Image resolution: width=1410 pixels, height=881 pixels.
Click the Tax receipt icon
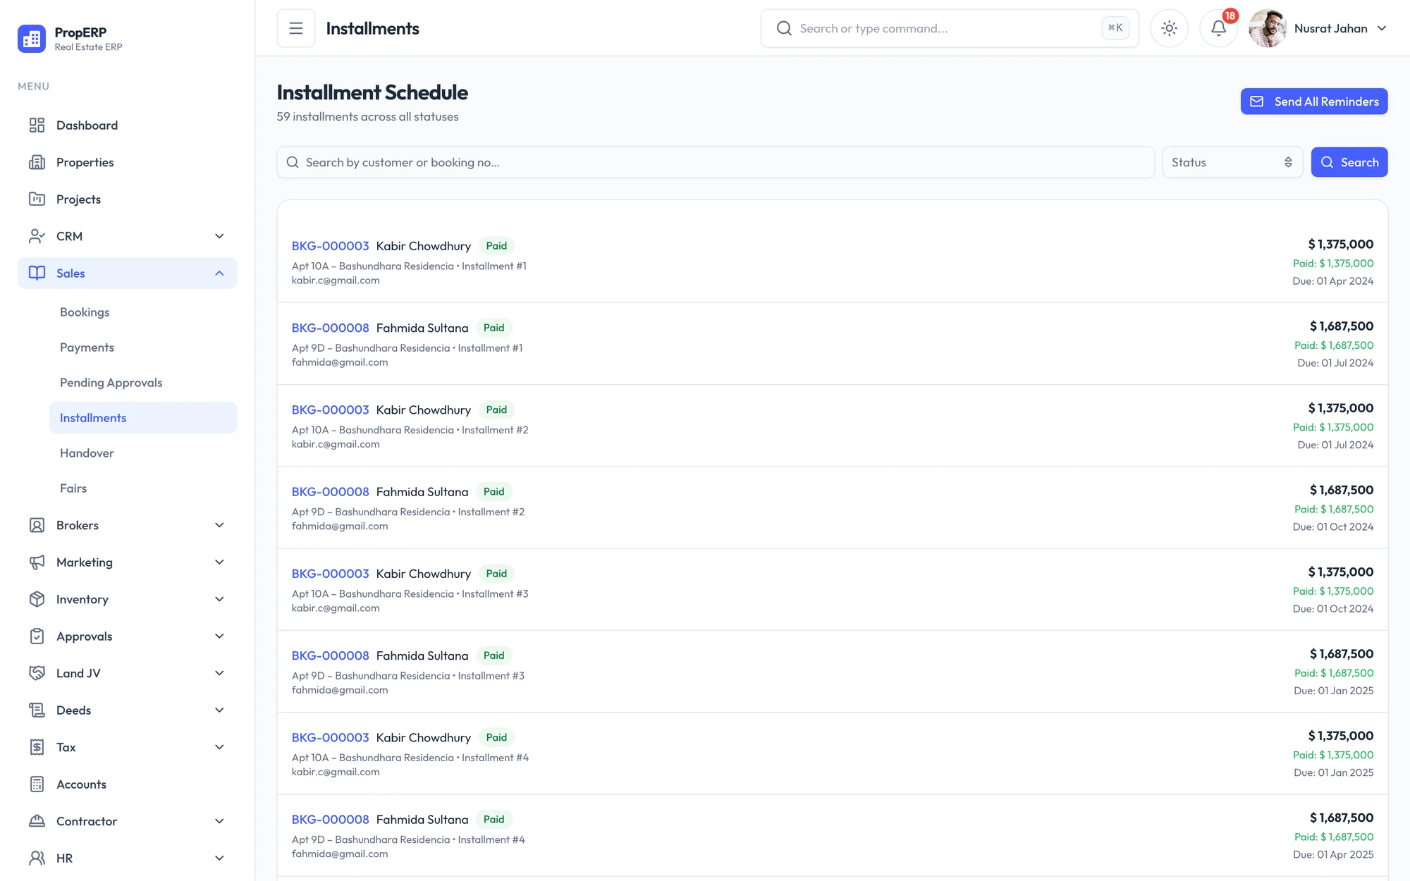point(37,747)
